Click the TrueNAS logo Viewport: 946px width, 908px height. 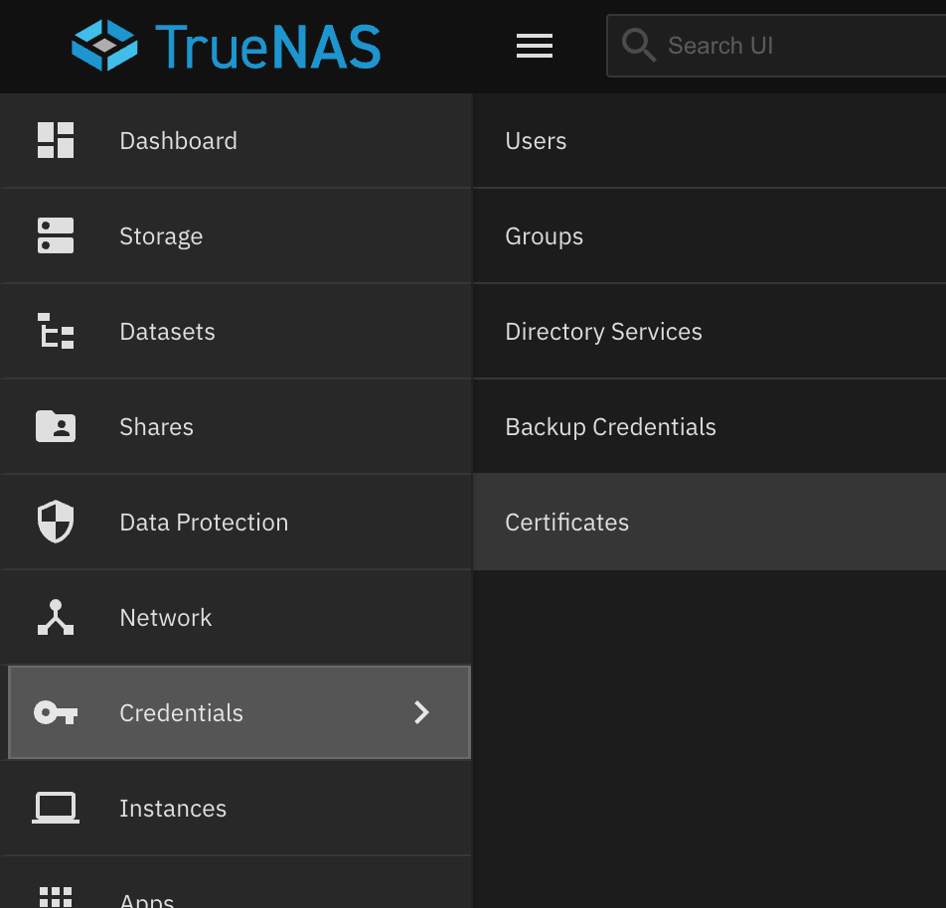(x=227, y=46)
